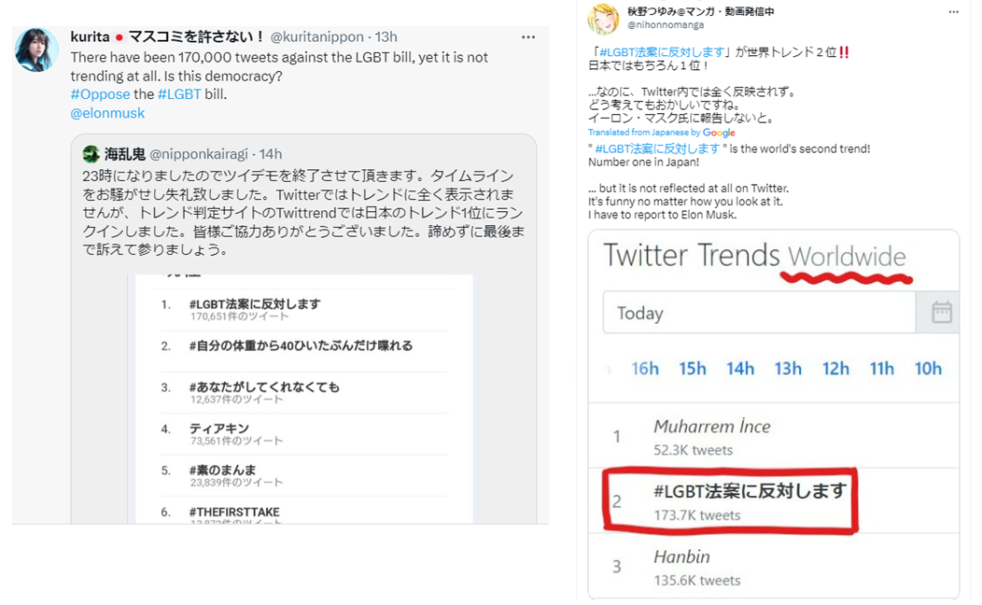Click the 73,561件のツイート count
The height and width of the screenshot is (605, 982).
[x=237, y=441]
